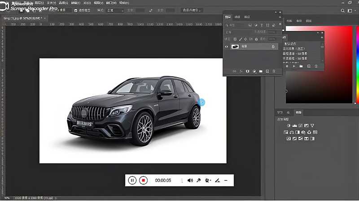Viewport: 359px width, 201px height.
Task: Select the 背景 layer thumbnail
Action: pyautogui.click(x=235, y=47)
